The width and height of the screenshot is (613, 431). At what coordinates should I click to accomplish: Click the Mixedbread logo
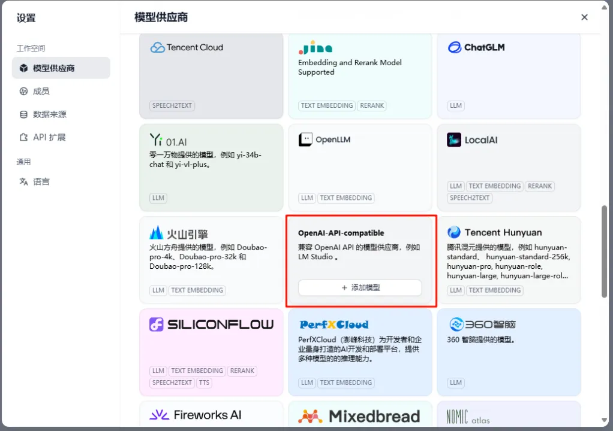pos(359,416)
